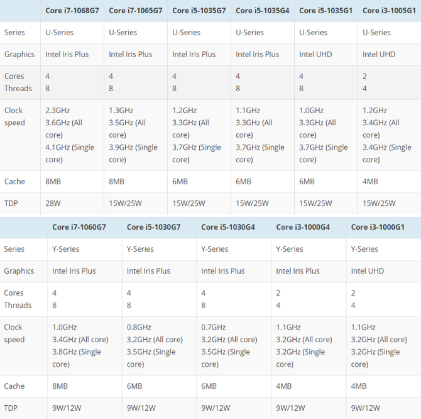Select the 2.3GHz clock speed cell

click(x=72, y=135)
